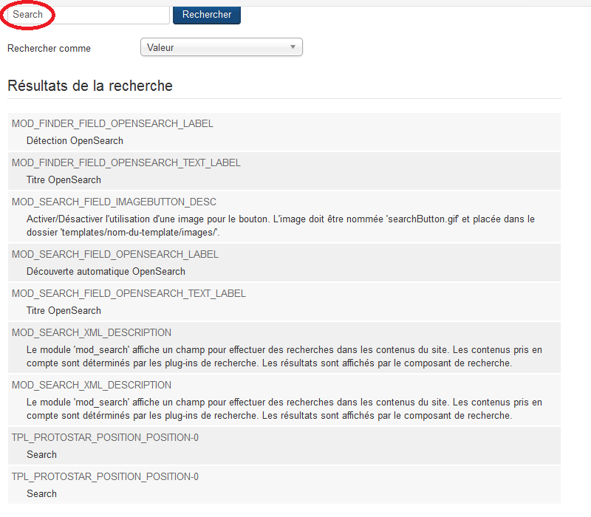The image size is (591, 517).
Task: Click the Rechercher button
Action: (x=207, y=15)
